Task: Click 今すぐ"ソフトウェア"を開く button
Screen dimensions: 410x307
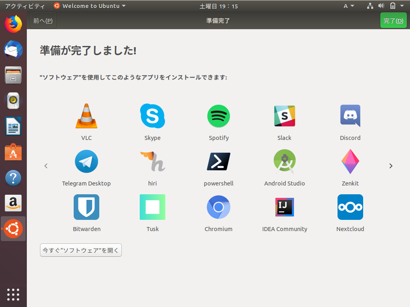Action: point(81,250)
